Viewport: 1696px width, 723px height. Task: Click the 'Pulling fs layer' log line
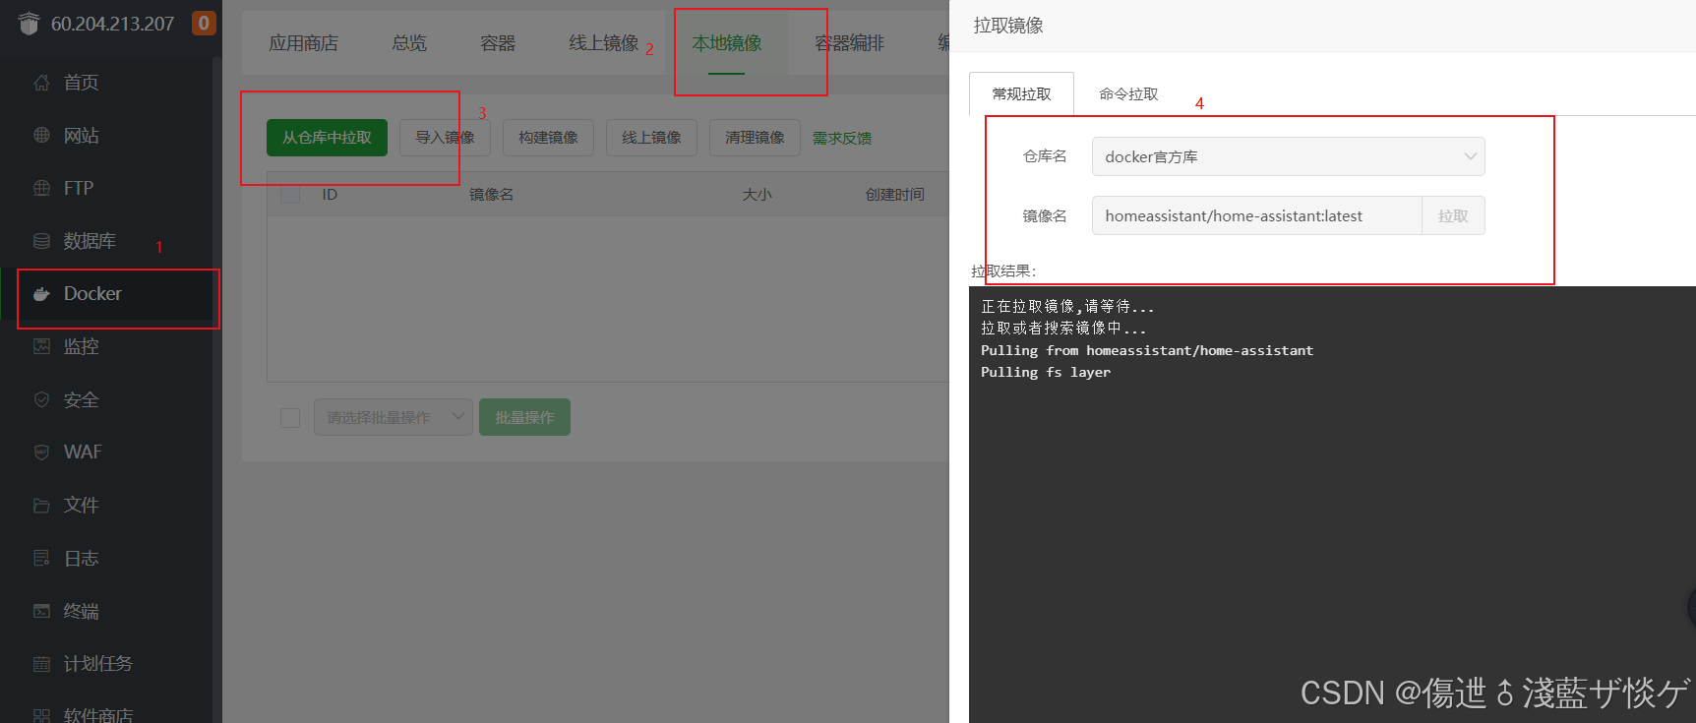[x=1046, y=372]
